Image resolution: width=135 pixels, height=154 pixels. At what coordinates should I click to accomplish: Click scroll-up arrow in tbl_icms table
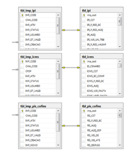coord(120,61)
